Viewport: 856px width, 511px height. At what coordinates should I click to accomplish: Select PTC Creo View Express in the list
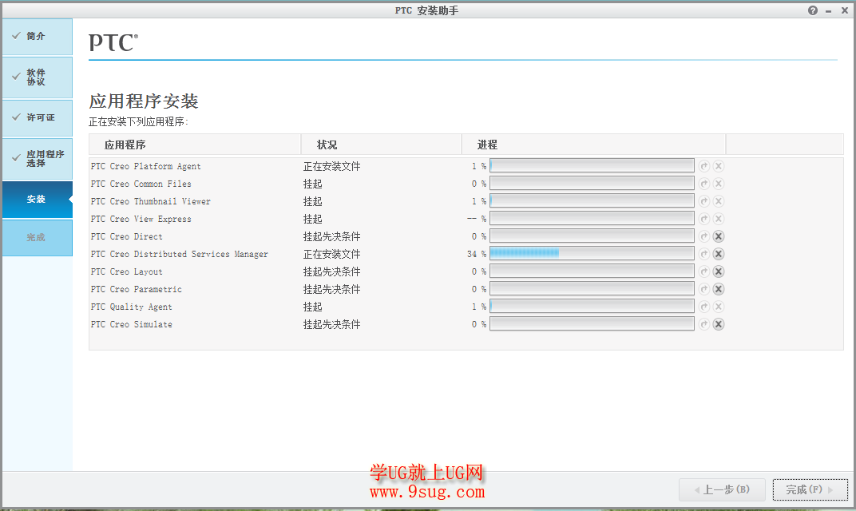pyautogui.click(x=141, y=219)
